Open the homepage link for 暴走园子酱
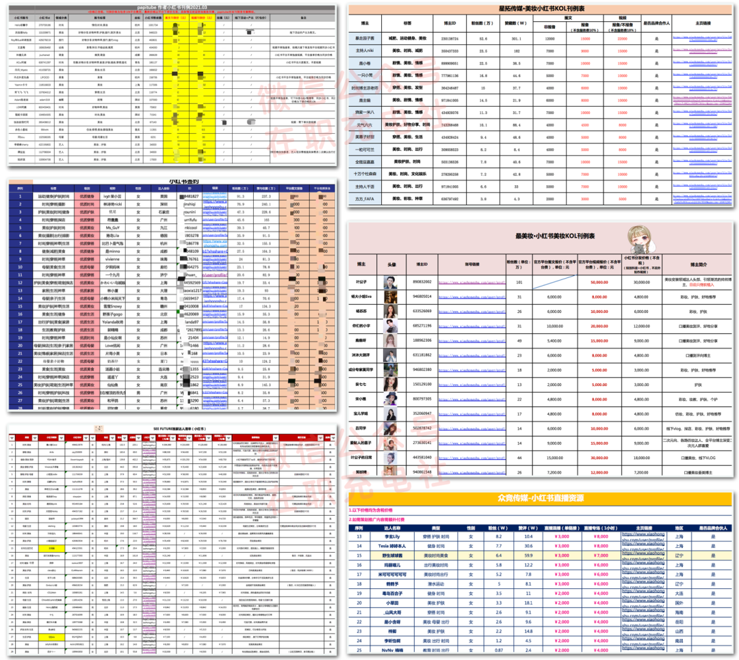Viewport: 739px width, 660px height. [x=702, y=38]
